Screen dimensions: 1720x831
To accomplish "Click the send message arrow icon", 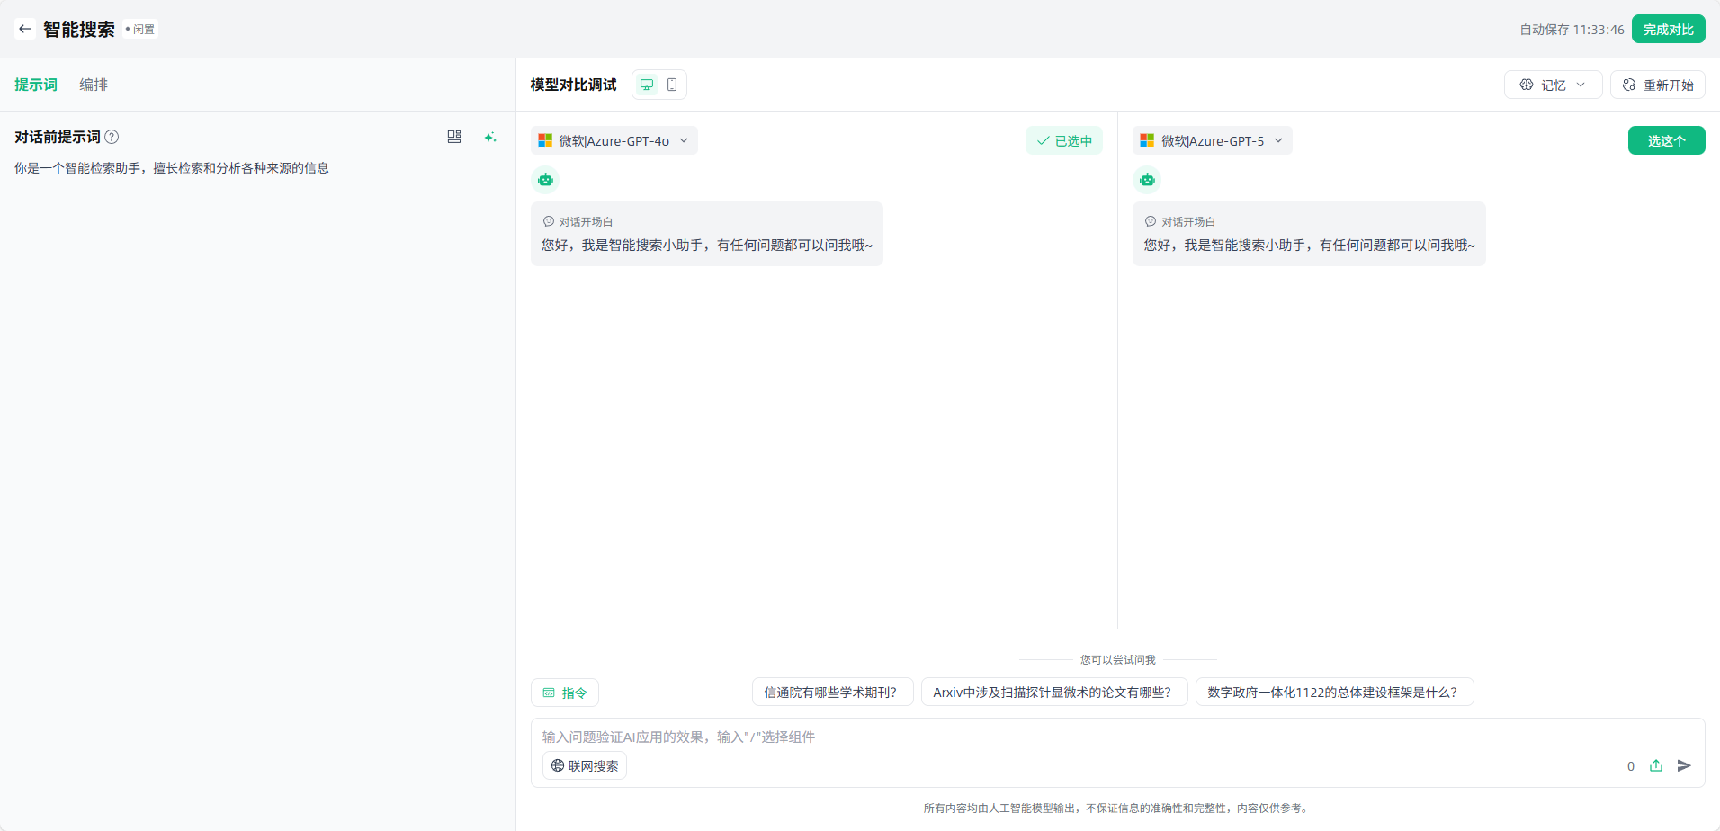I will [1684, 765].
